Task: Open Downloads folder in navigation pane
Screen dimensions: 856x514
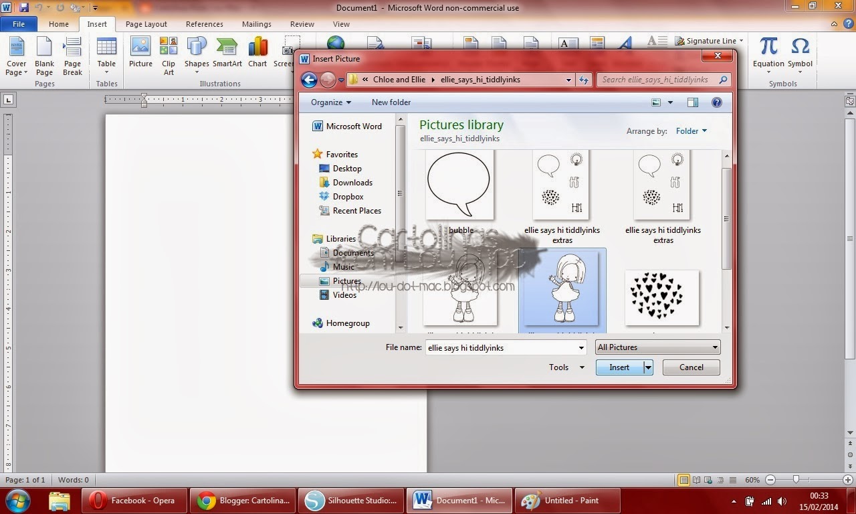Action: click(352, 183)
